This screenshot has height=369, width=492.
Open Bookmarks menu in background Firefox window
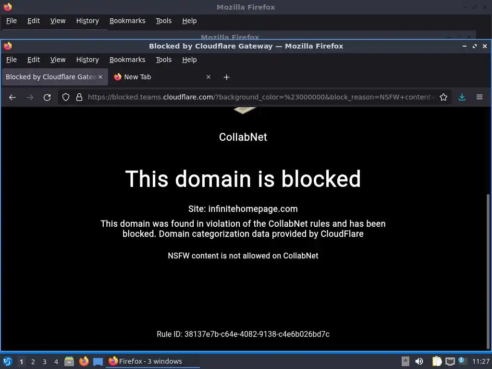point(127,21)
